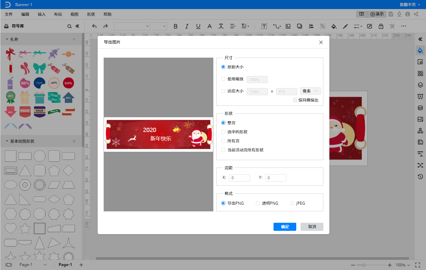Select the 使用缩放 radio option
426x270 pixels.
(x=223, y=79)
